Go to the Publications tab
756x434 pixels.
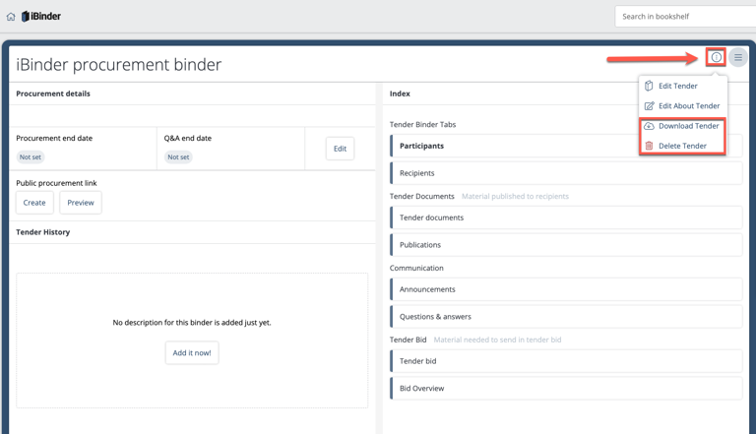tap(566, 245)
